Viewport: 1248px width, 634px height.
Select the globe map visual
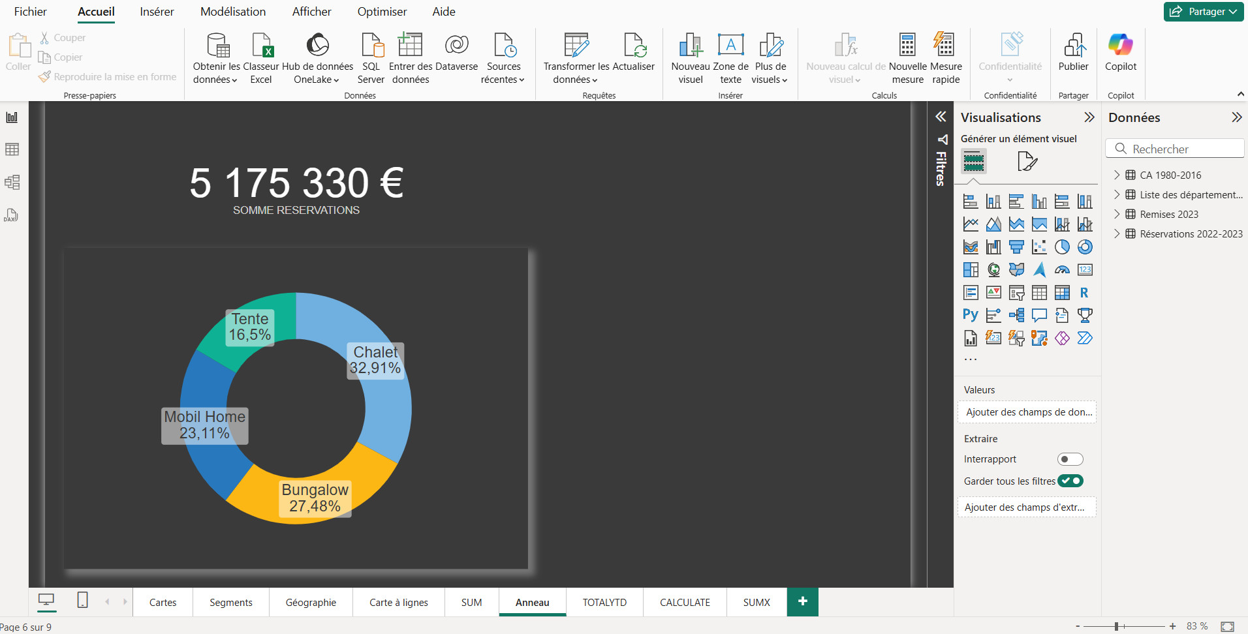click(993, 270)
